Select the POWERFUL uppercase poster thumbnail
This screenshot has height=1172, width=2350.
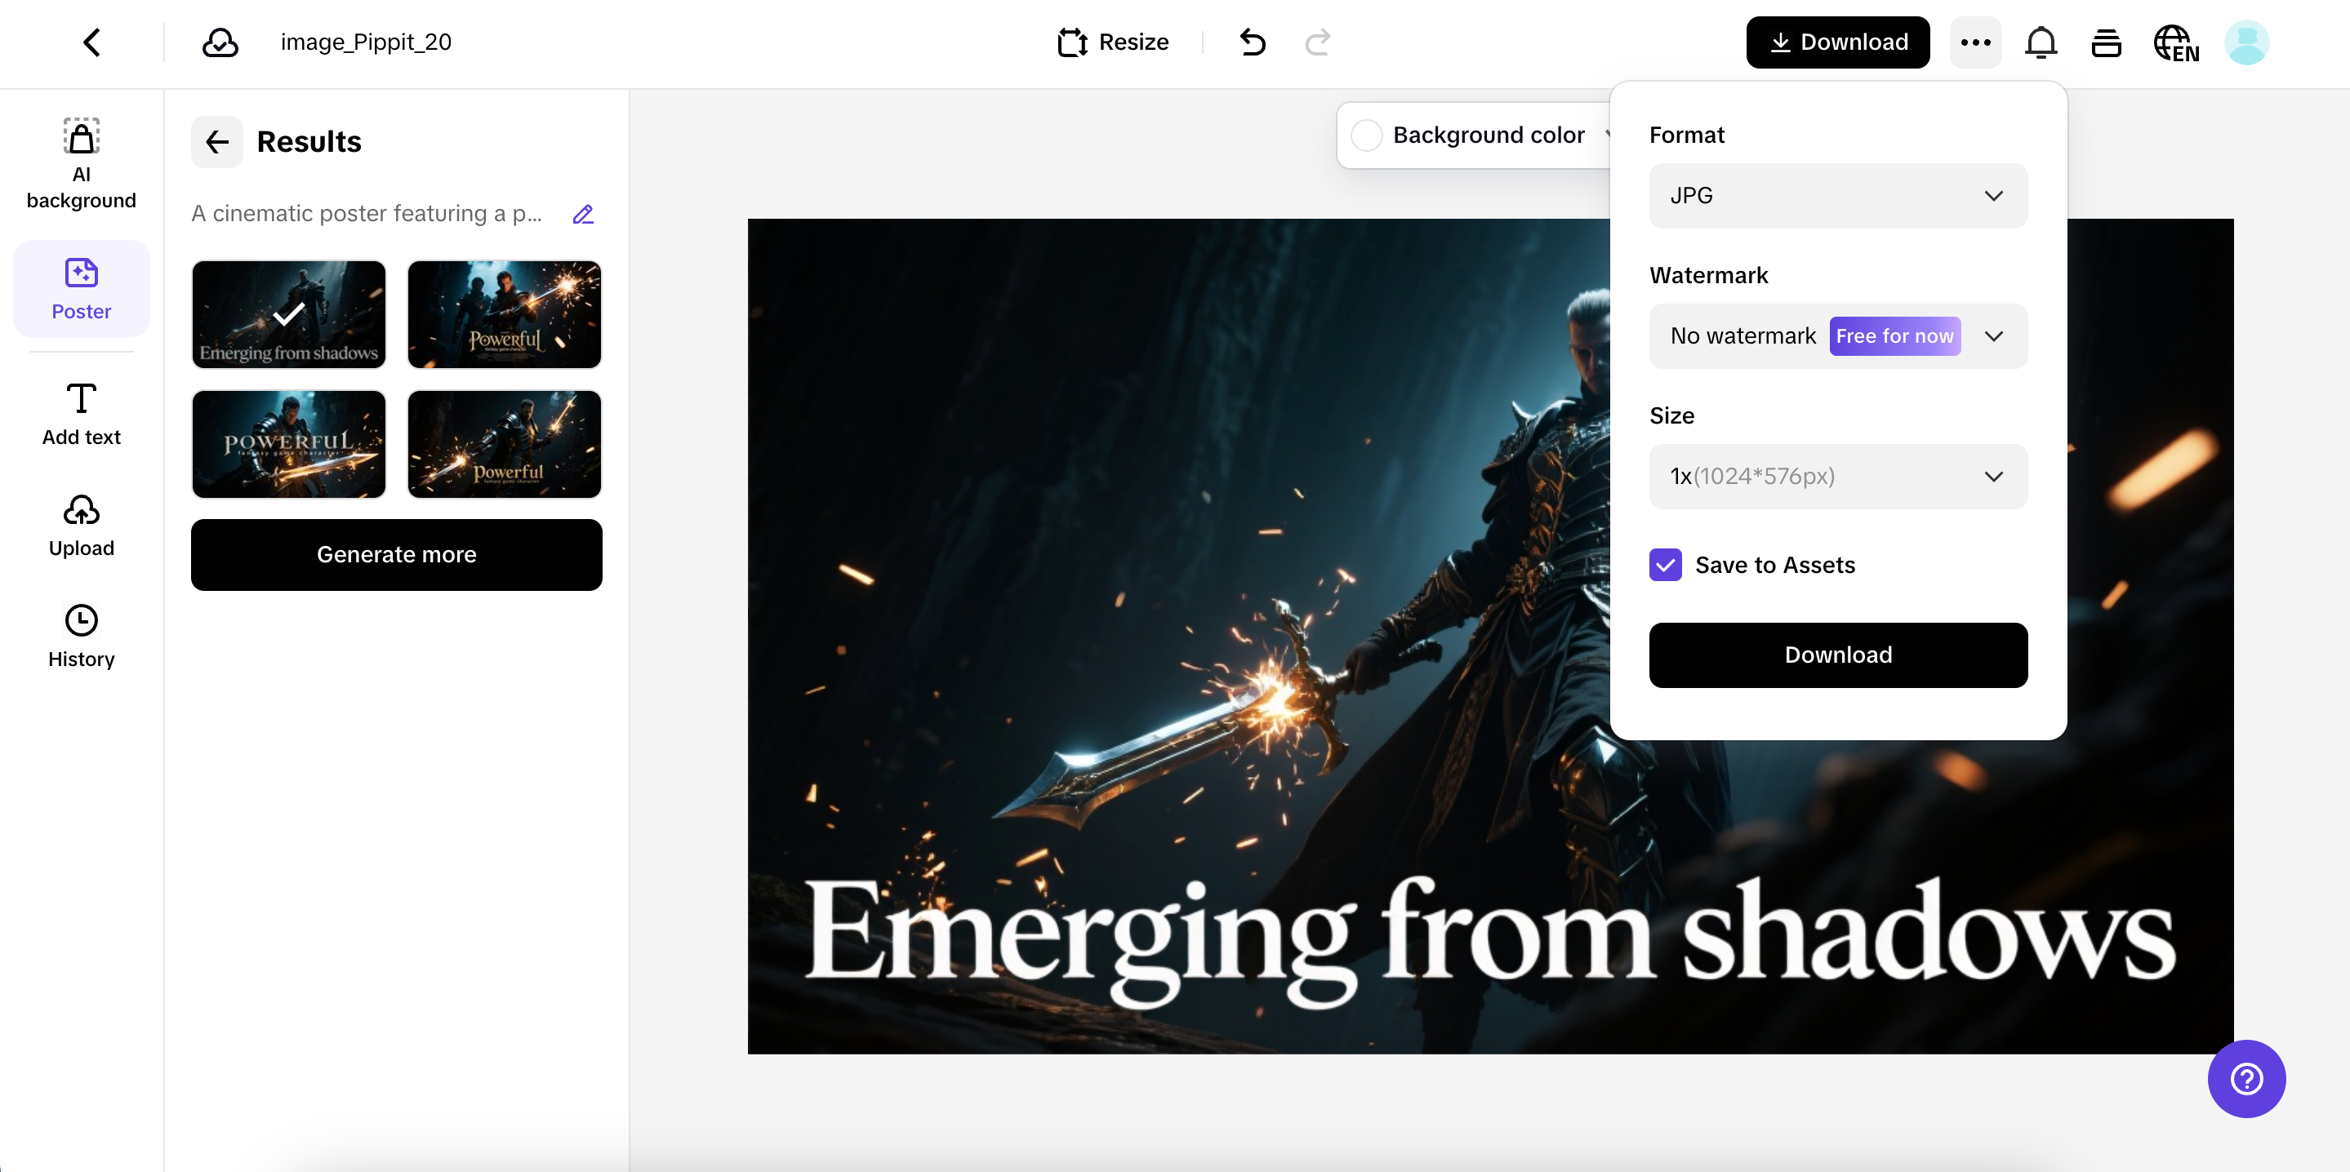tap(288, 444)
